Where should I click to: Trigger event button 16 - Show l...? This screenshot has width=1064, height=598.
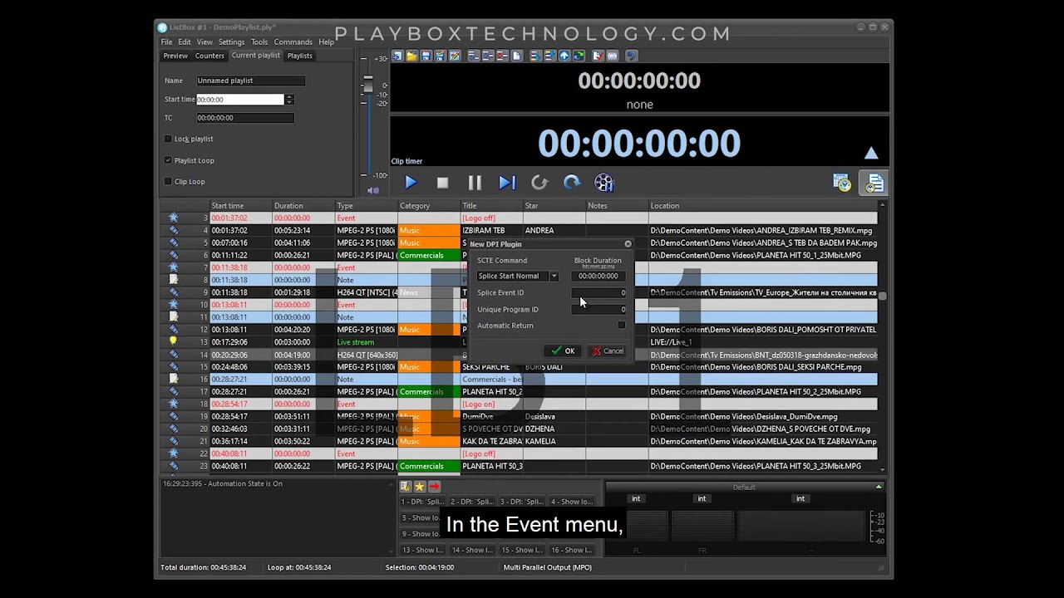[x=571, y=550]
